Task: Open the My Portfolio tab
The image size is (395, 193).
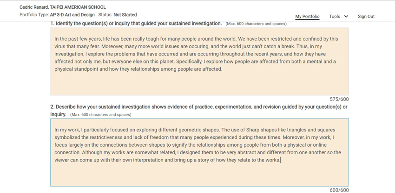Action: (x=307, y=16)
